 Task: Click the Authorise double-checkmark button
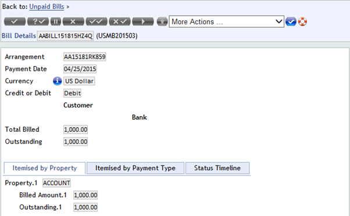(97, 21)
